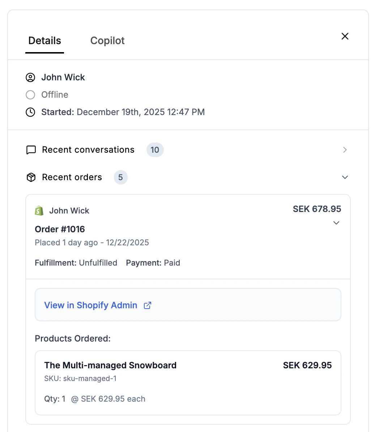Switch to the Copilot tab
Image resolution: width=379 pixels, height=432 pixels.
coord(107,41)
